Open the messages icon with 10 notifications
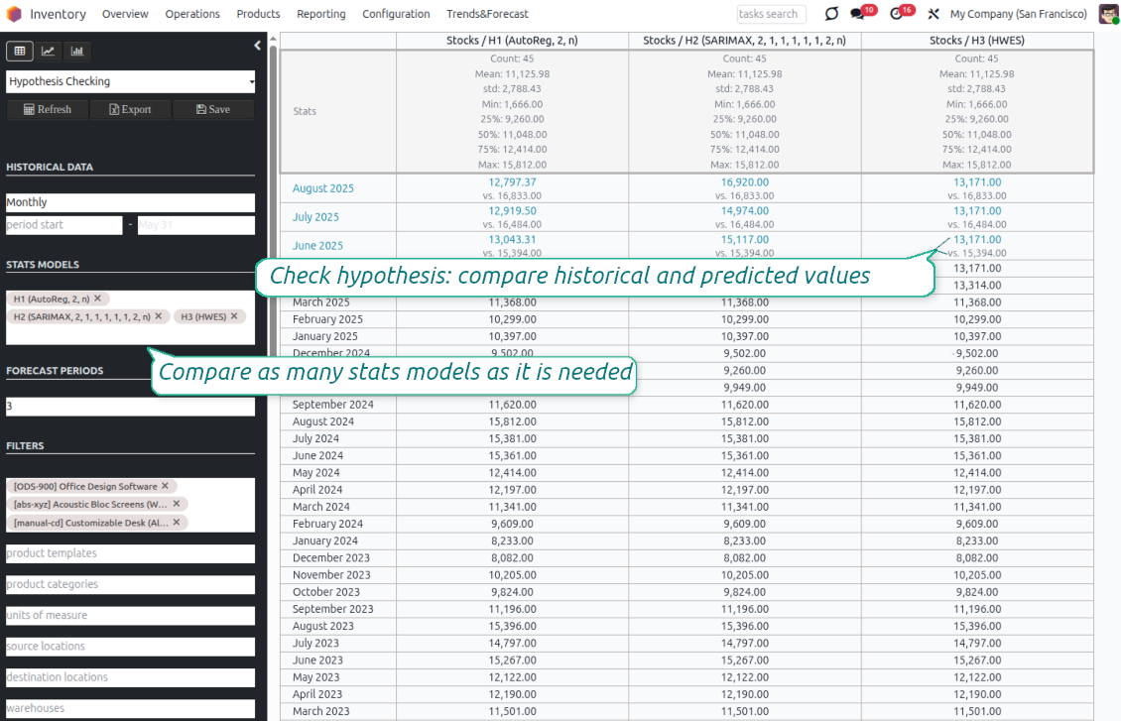 pos(859,13)
